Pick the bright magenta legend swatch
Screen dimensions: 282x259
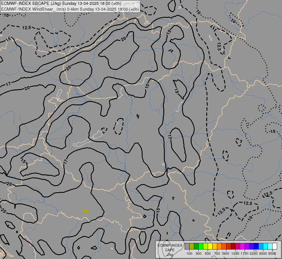[243, 246]
